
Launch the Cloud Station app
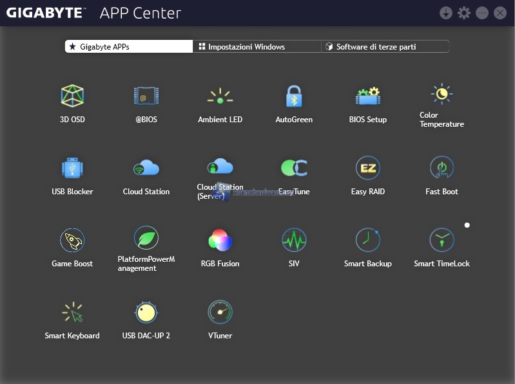point(146,169)
